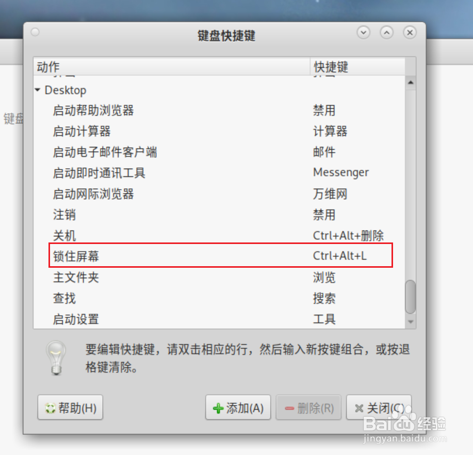Collapse the Desktop category triangle
This screenshot has width=473, height=455.
tap(38, 90)
